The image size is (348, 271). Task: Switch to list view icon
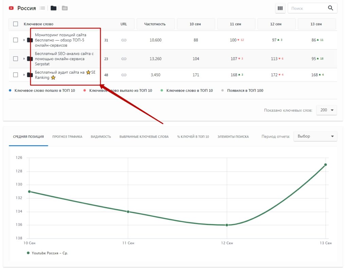[42, 8]
